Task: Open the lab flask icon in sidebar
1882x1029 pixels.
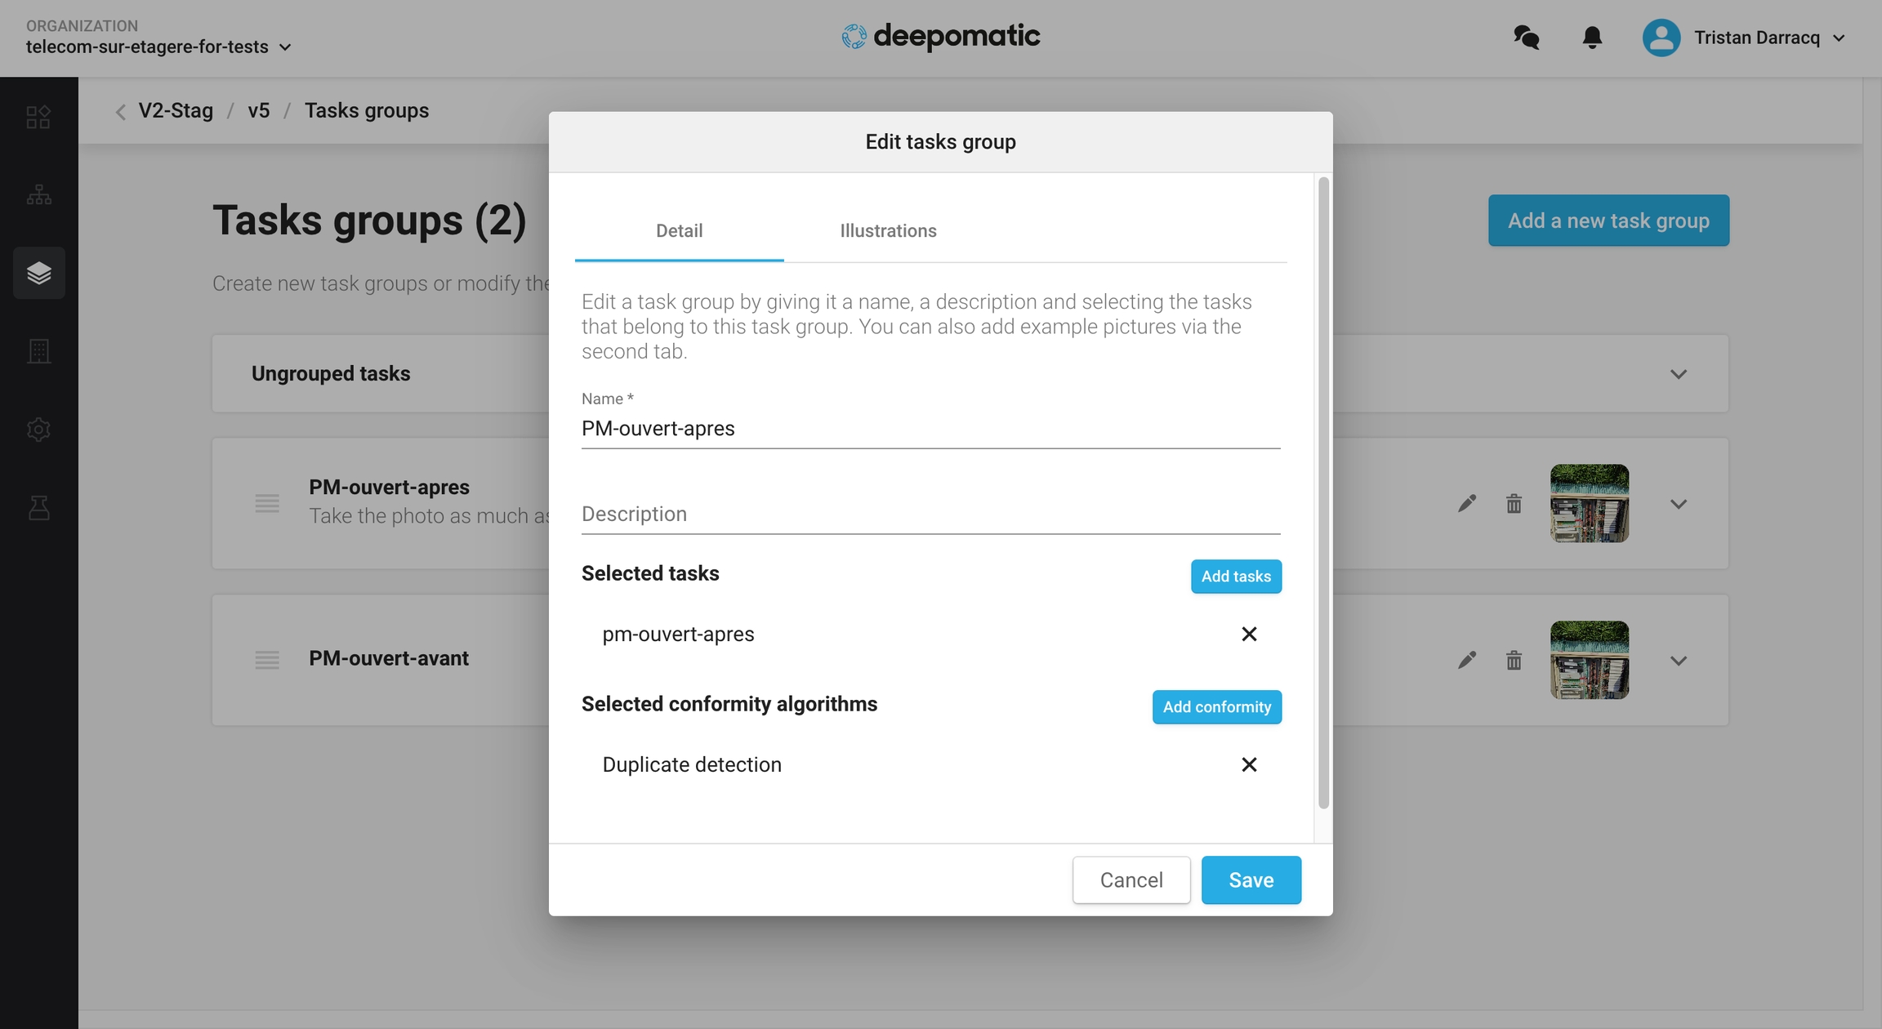Action: point(39,508)
